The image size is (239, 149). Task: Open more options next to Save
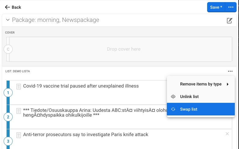click(231, 7)
